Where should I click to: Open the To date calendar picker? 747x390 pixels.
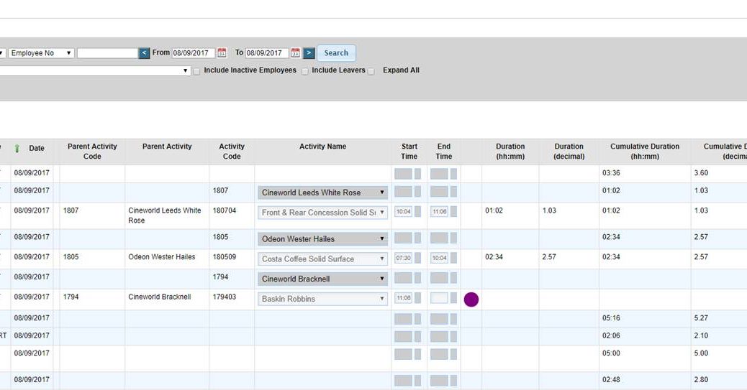tap(295, 53)
